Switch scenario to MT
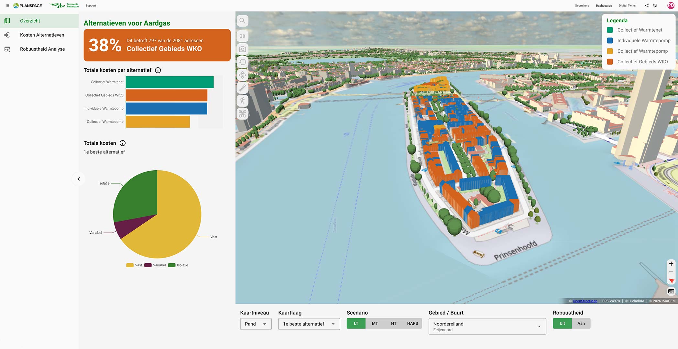Image resolution: width=678 pixels, height=349 pixels. pos(375,323)
